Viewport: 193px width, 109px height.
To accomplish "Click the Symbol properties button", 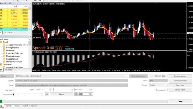I will point(180,81).
